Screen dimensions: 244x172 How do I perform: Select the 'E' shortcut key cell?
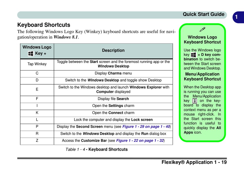tap(37, 90)
